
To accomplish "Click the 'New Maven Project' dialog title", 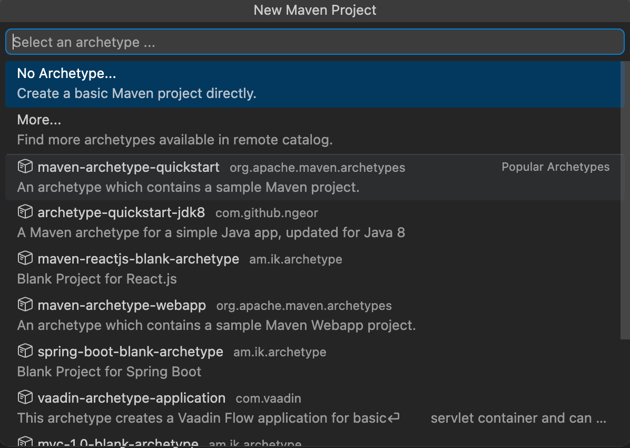I will coord(315,10).
